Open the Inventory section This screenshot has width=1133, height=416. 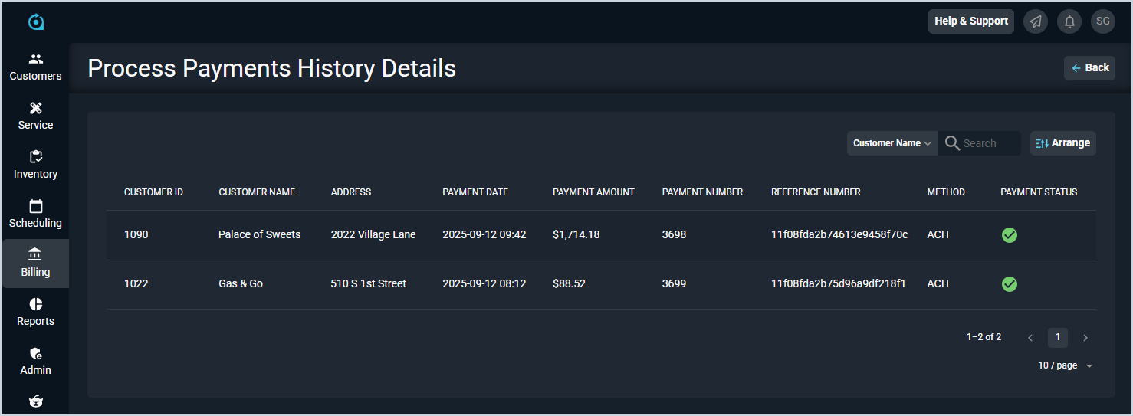click(35, 165)
